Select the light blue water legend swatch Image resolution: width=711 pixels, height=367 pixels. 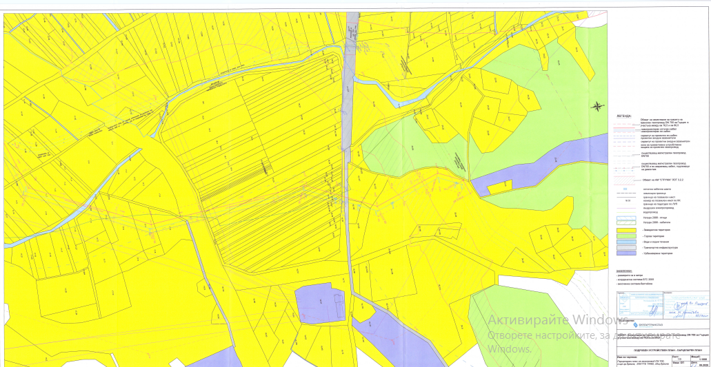(x=626, y=242)
